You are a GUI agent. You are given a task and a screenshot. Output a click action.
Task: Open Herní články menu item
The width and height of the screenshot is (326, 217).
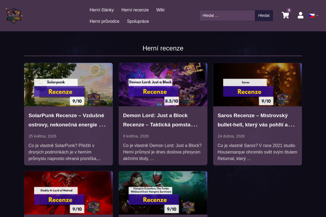(102, 10)
